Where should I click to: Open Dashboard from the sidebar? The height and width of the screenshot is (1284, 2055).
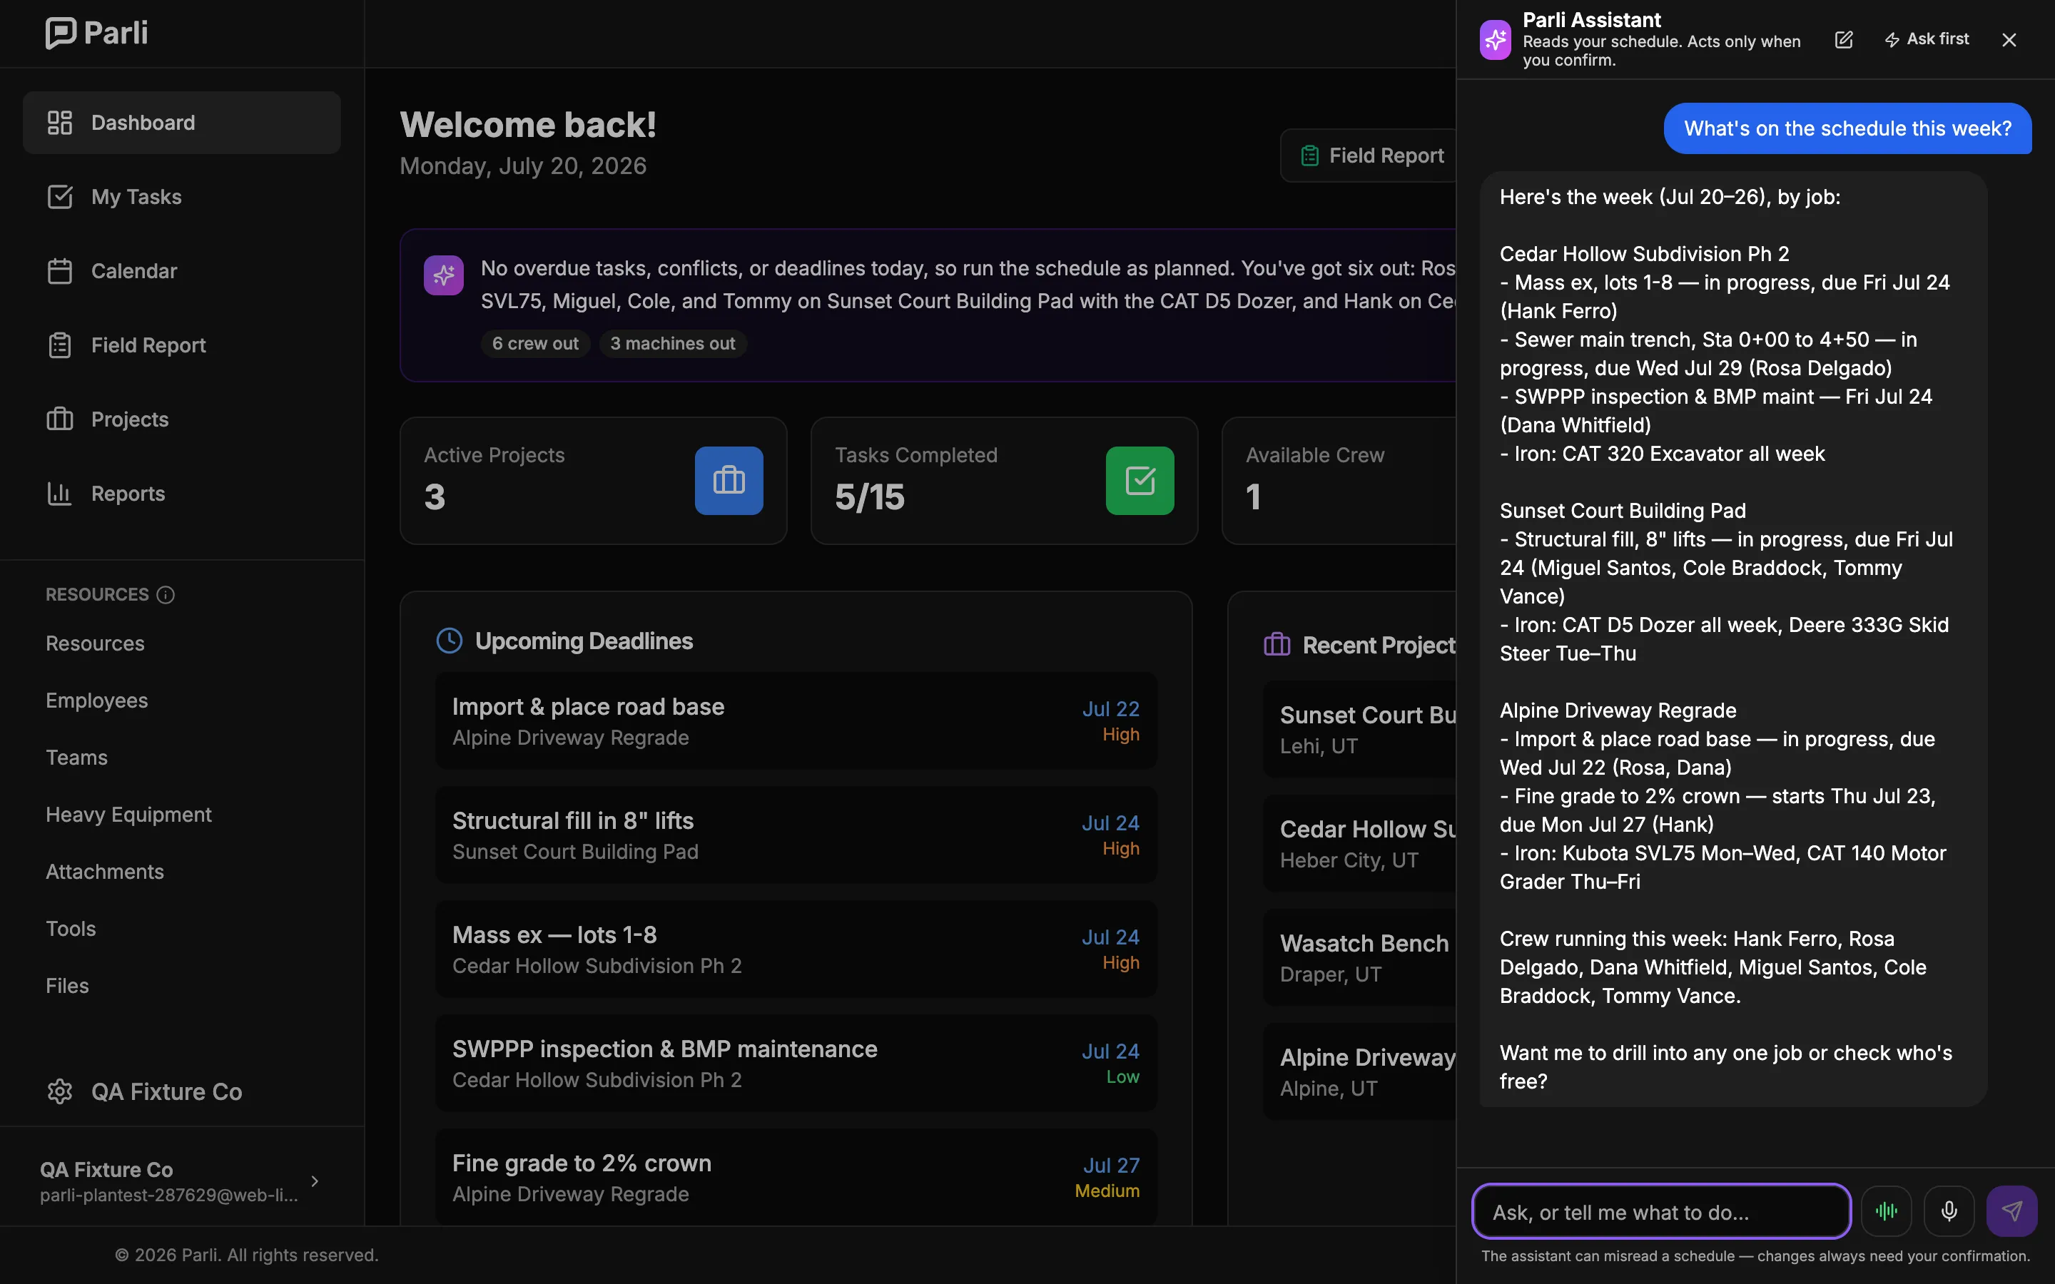pos(182,122)
